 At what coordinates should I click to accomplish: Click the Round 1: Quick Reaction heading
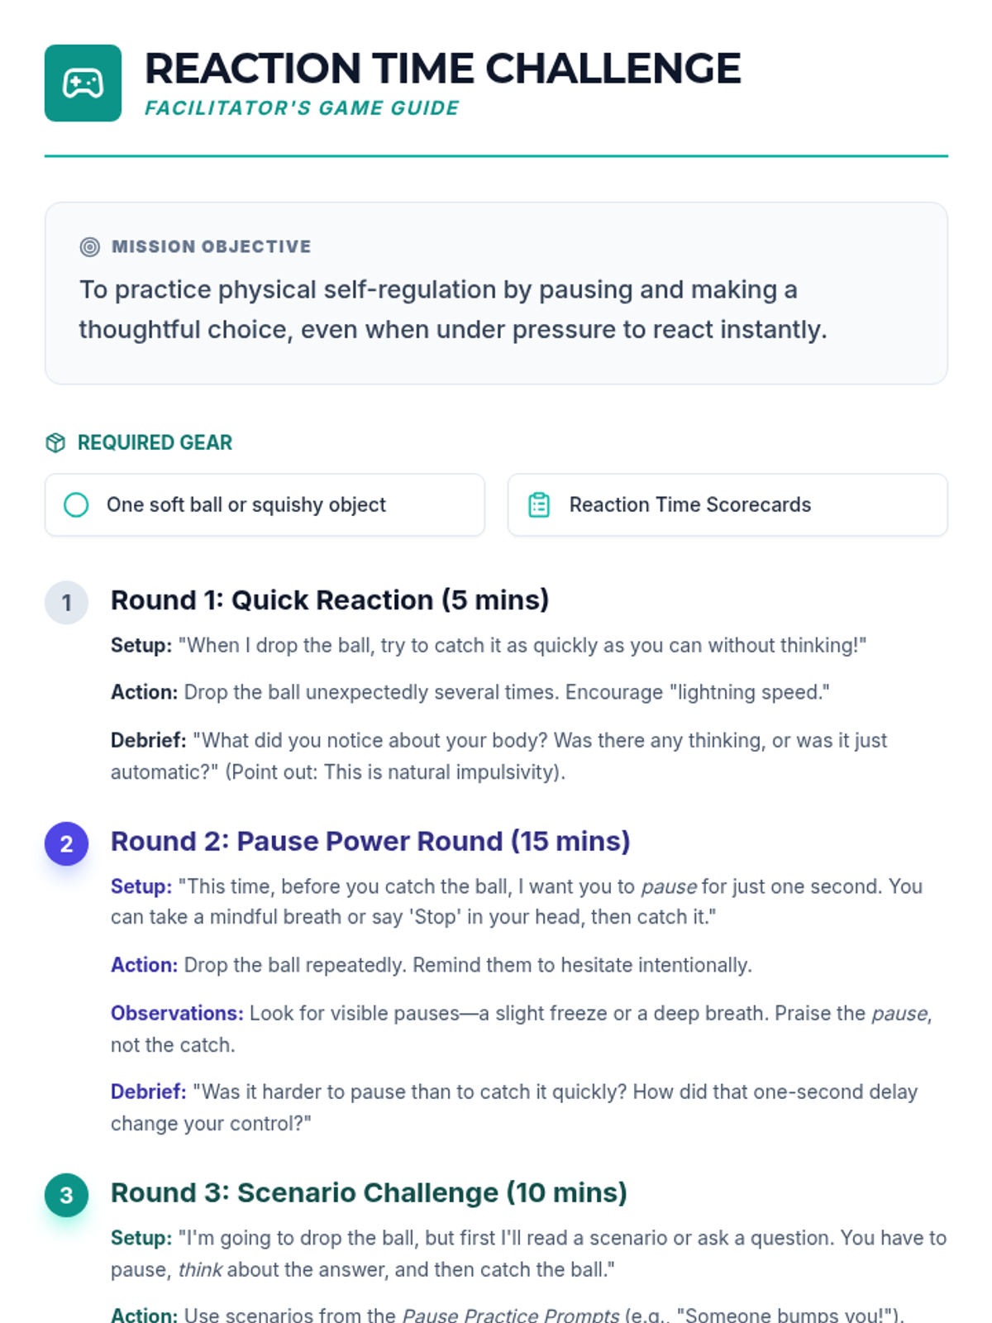click(x=330, y=600)
